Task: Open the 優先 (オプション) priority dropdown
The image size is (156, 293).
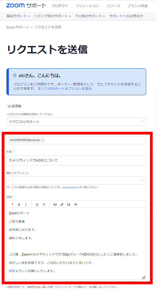Action: (76, 180)
